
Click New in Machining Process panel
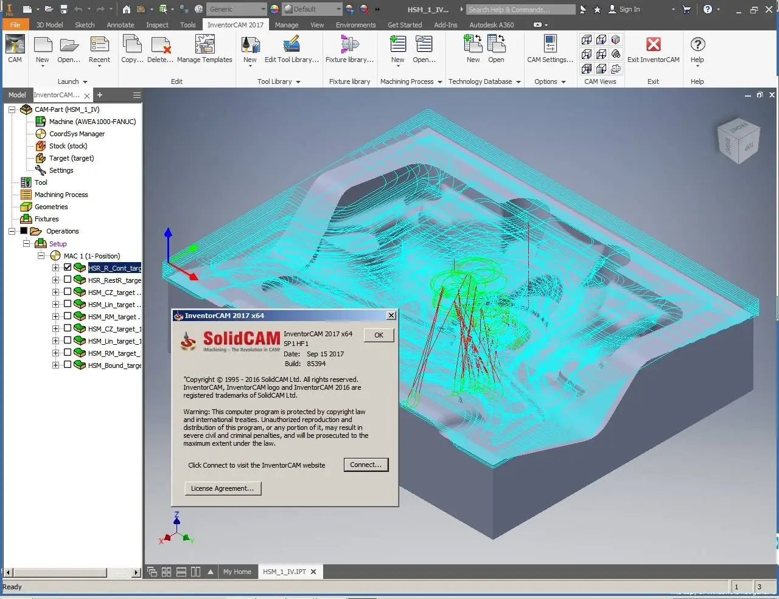point(397,51)
